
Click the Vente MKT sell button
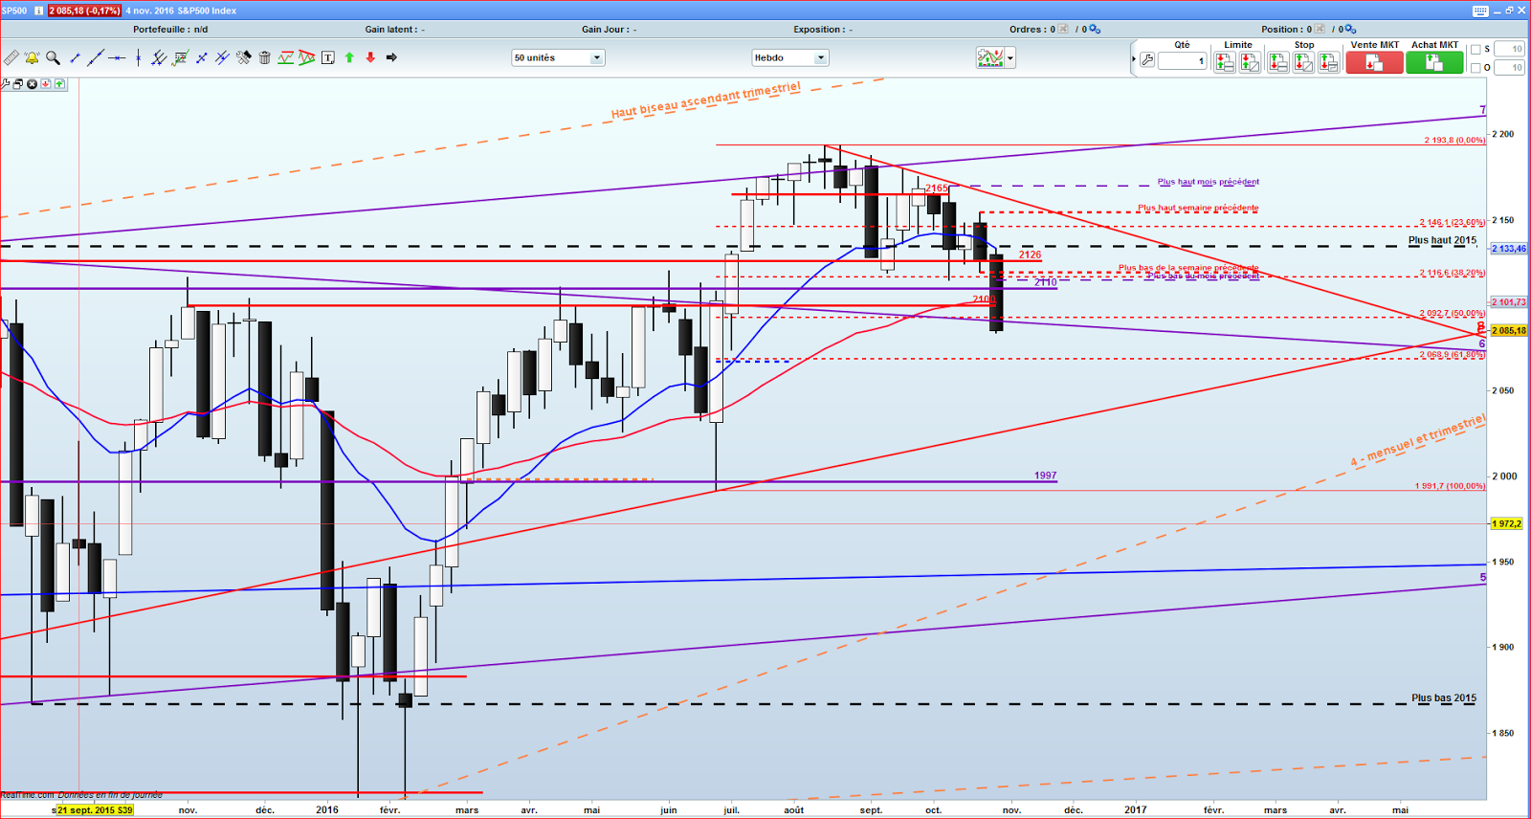tap(1374, 62)
